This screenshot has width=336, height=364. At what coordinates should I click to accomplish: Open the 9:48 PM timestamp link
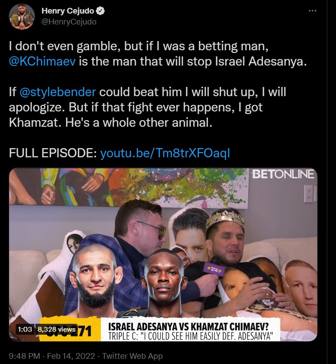(x=24, y=356)
